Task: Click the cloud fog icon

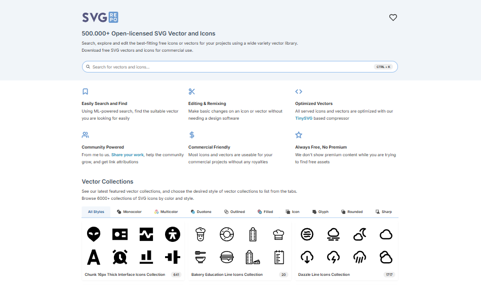Action: coord(334,234)
